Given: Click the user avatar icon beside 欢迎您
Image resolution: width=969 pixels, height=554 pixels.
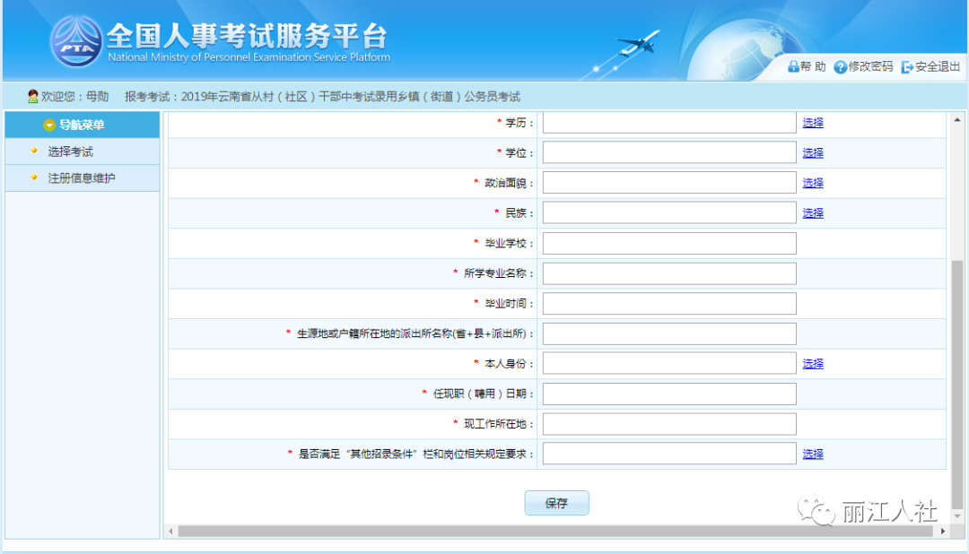Looking at the screenshot, I should [33, 96].
